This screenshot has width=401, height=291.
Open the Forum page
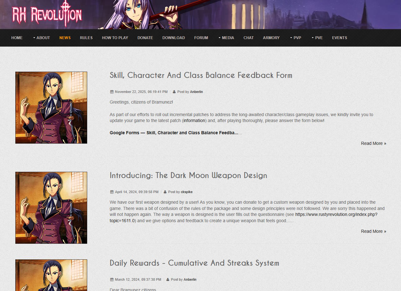[x=201, y=38]
